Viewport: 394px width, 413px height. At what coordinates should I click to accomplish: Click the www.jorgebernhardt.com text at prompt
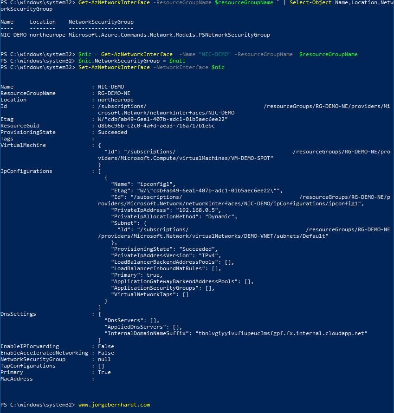pos(114,405)
